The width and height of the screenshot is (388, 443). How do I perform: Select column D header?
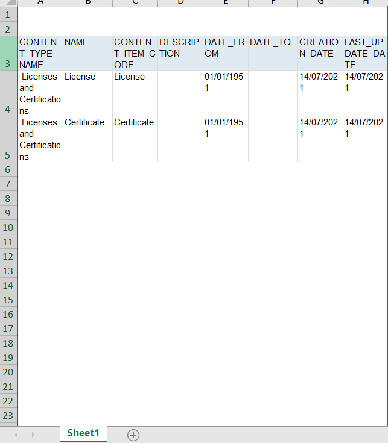pyautogui.click(x=180, y=3)
